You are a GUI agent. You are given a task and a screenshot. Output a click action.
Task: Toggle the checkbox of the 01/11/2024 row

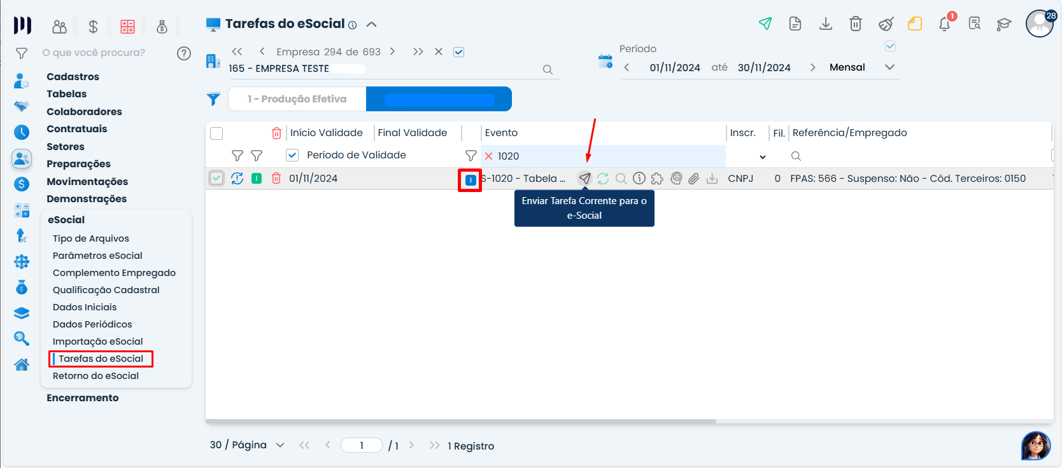[216, 179]
